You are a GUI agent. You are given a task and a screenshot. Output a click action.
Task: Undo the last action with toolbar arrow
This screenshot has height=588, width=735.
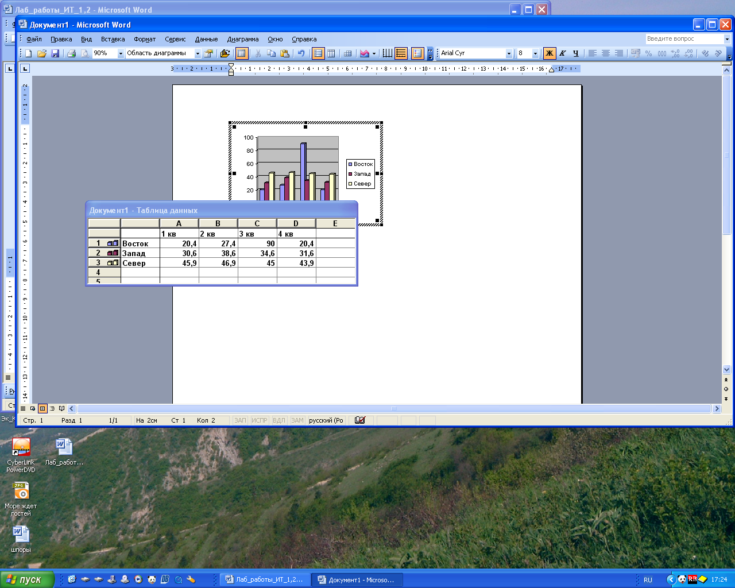(301, 53)
